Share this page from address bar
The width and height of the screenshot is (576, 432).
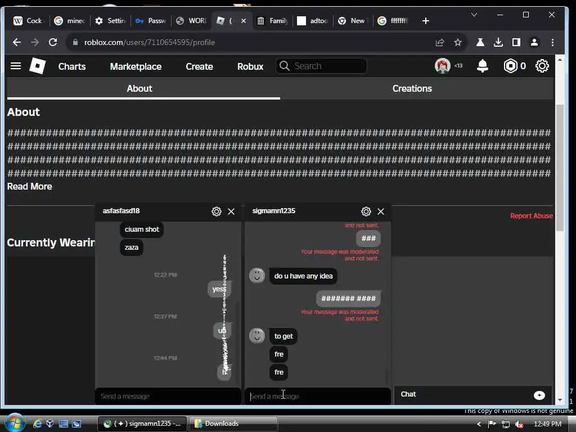(x=440, y=42)
